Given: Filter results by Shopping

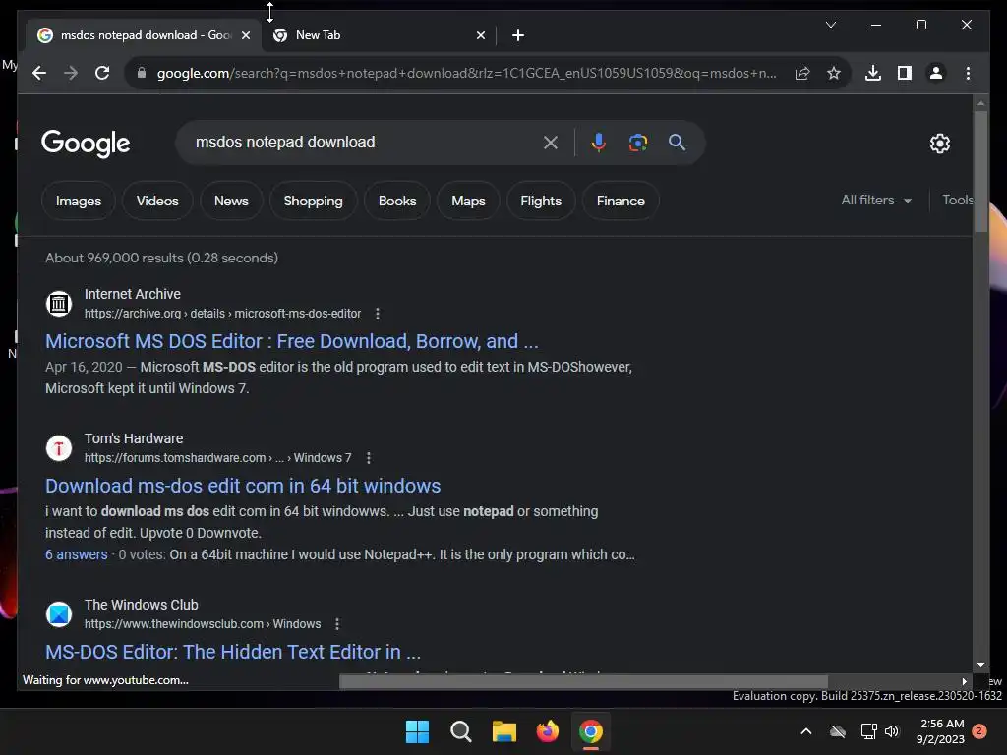Looking at the screenshot, I should 314,201.
